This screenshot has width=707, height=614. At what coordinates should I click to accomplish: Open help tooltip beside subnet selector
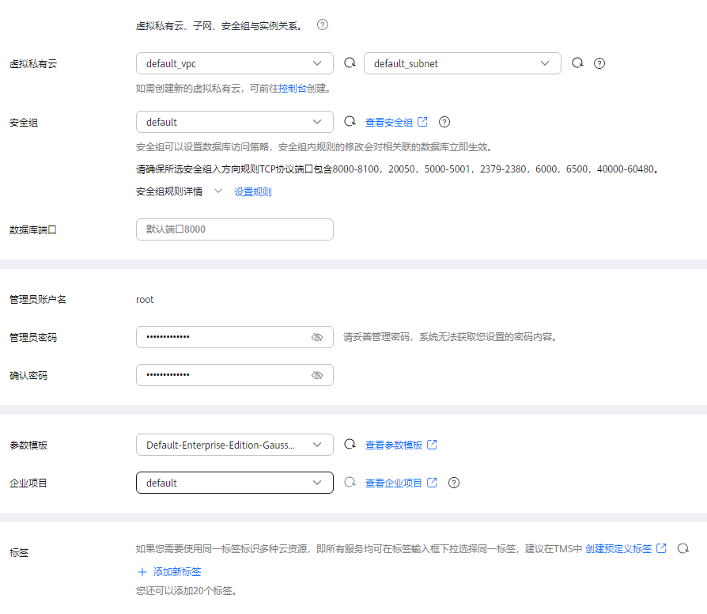599,63
